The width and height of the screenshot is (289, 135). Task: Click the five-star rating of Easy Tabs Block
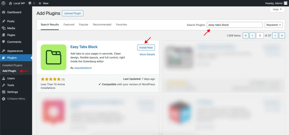pyautogui.click(x=51, y=79)
